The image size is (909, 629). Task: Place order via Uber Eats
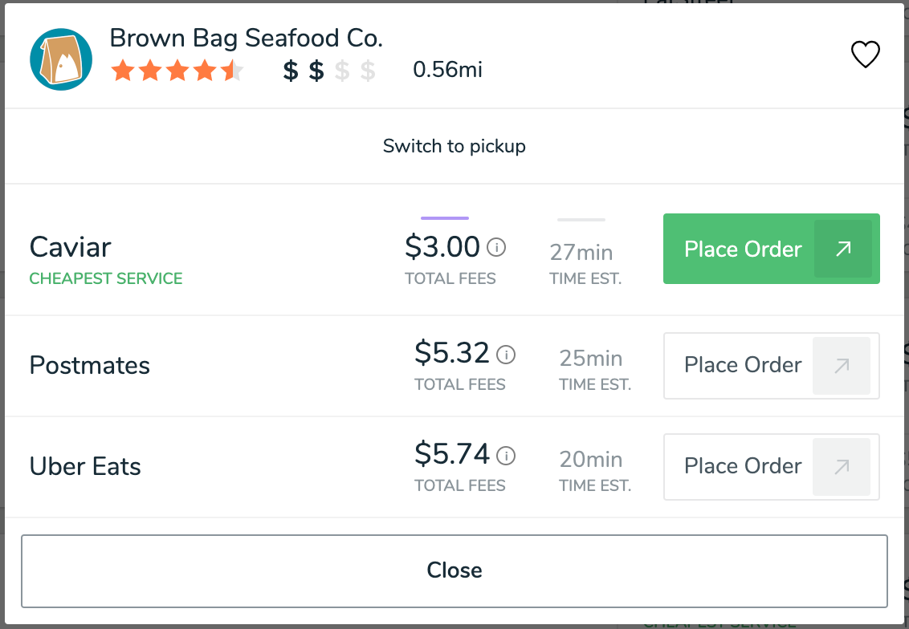(x=771, y=467)
